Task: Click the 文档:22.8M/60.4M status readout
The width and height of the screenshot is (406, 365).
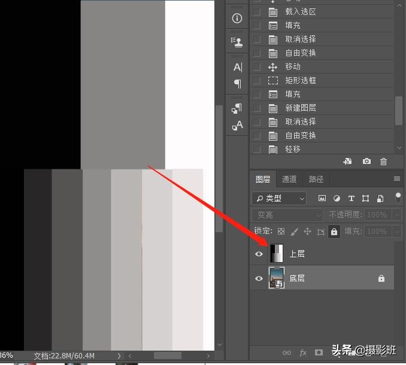Action: pyautogui.click(x=64, y=356)
